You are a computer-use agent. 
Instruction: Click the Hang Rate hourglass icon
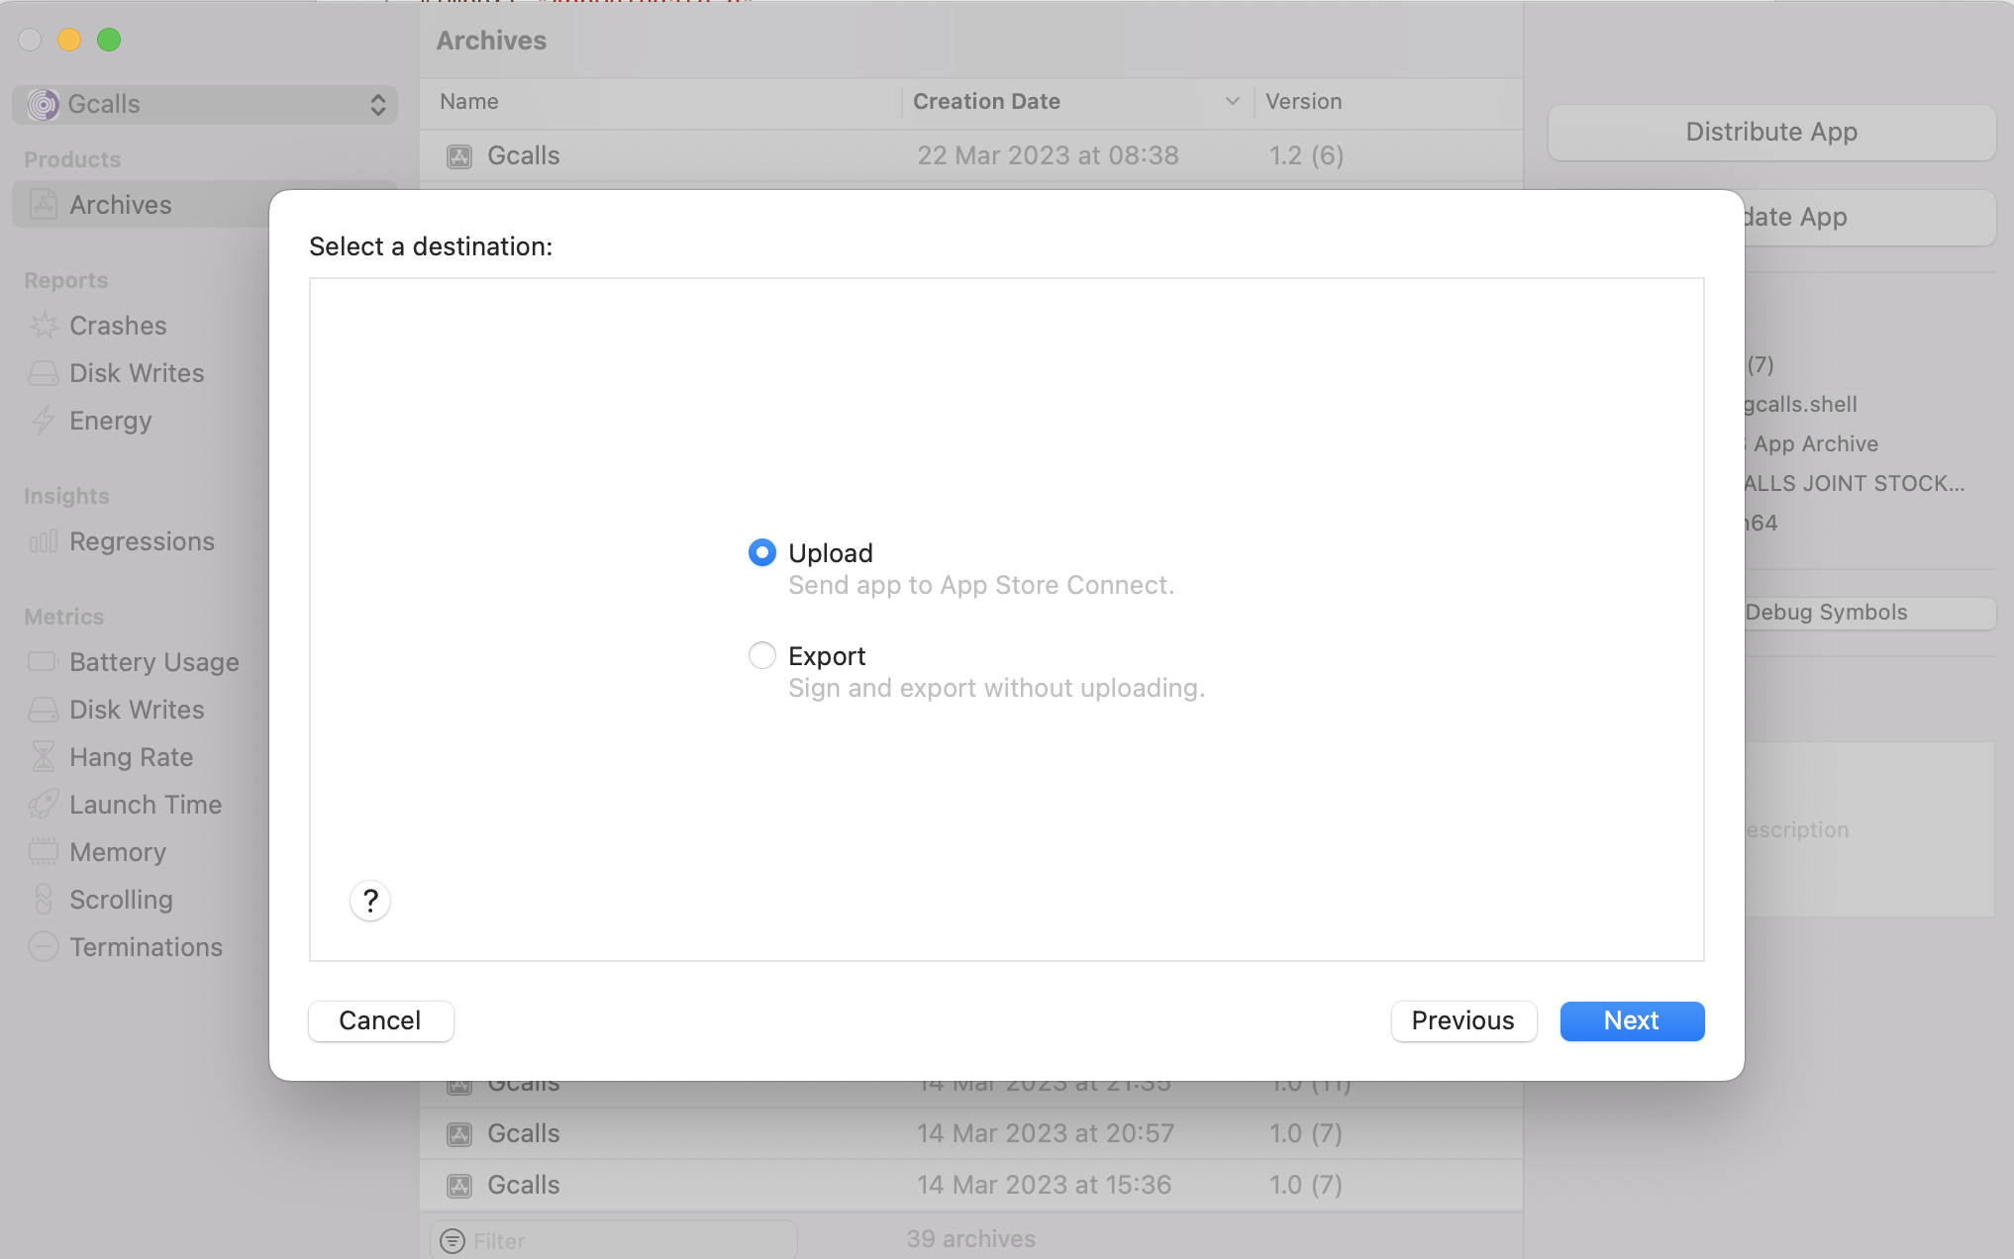coord(44,757)
